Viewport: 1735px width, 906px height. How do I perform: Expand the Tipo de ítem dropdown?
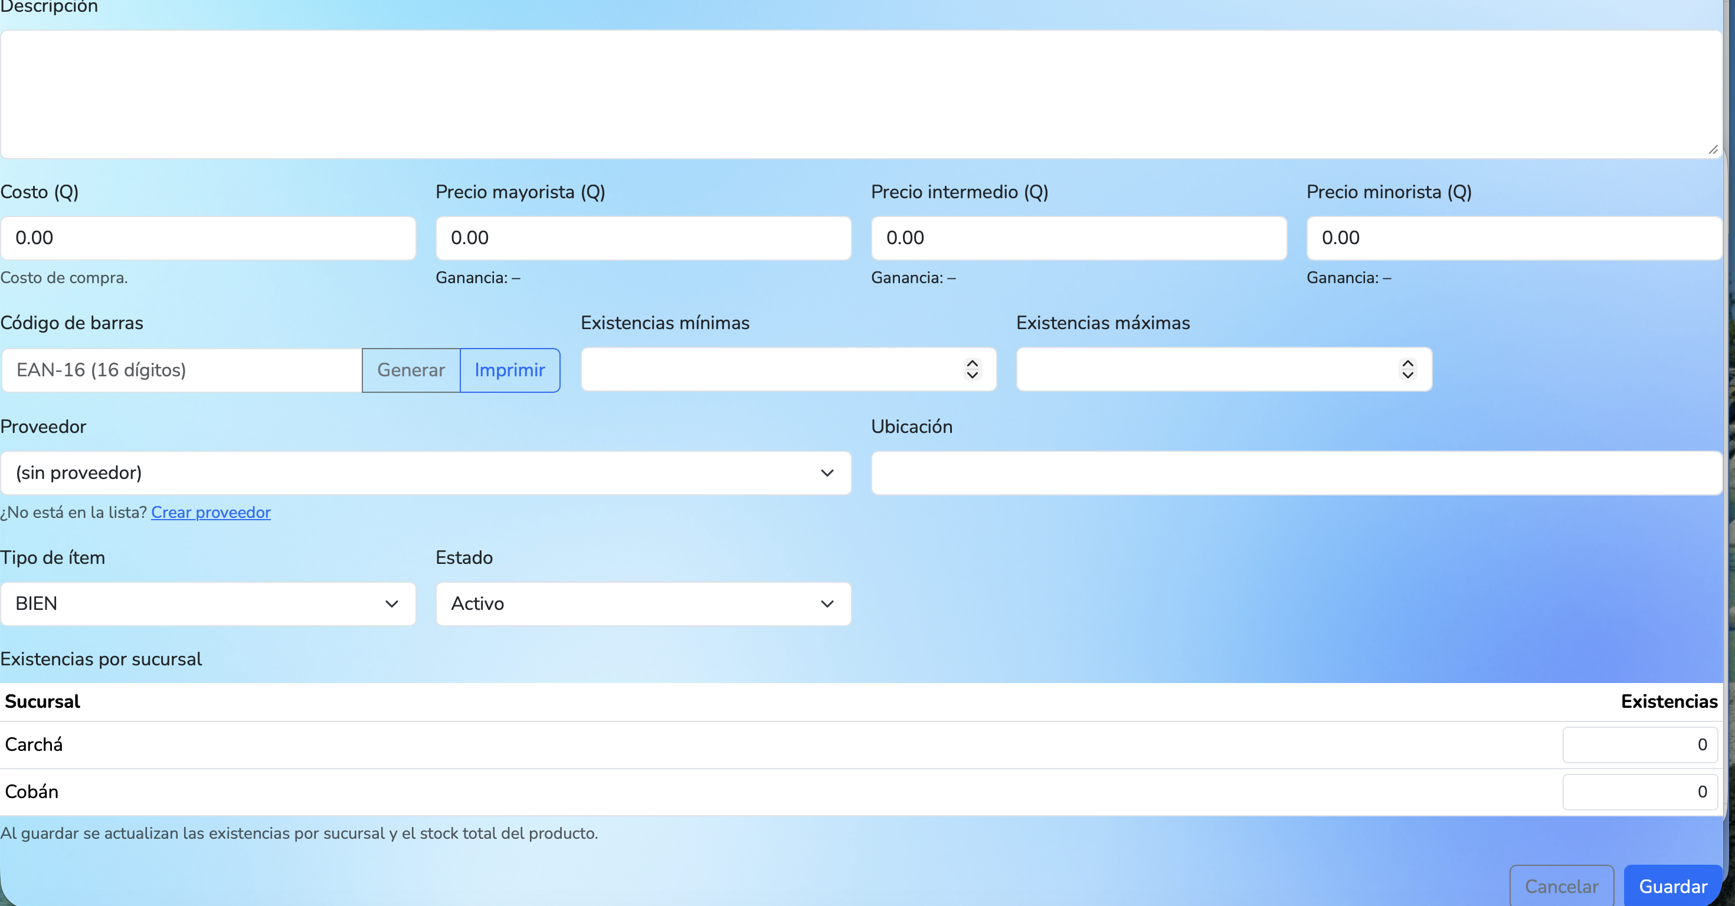click(208, 604)
